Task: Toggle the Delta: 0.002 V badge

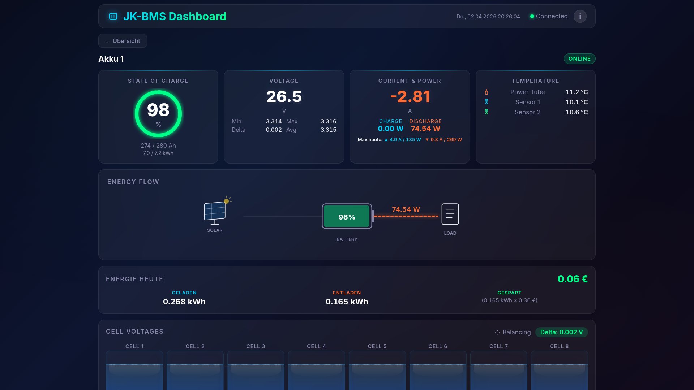Action: 561,332
